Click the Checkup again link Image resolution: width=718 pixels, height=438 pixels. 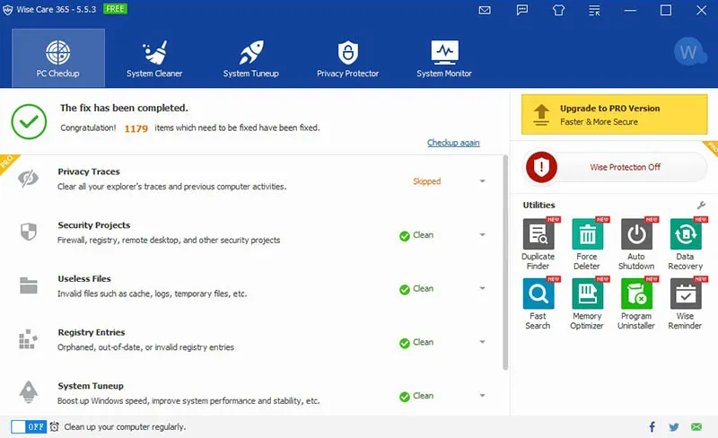[453, 143]
